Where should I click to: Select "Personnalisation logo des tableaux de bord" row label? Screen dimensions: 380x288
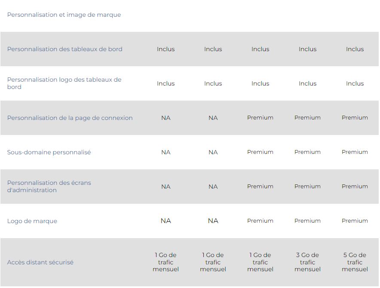pyautogui.click(x=64, y=83)
